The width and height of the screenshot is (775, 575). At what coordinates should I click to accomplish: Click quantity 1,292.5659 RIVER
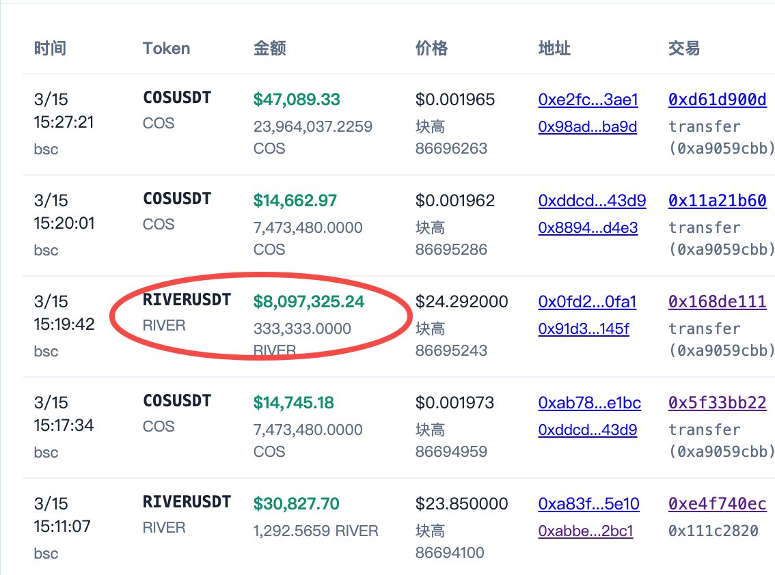coord(316,531)
